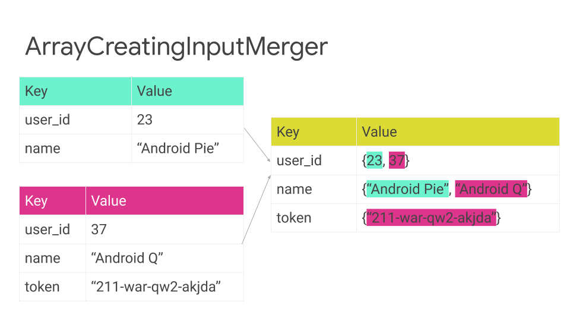This screenshot has height=321, width=570.
Task: Click the token key in yellow-header table
Action: tap(294, 218)
